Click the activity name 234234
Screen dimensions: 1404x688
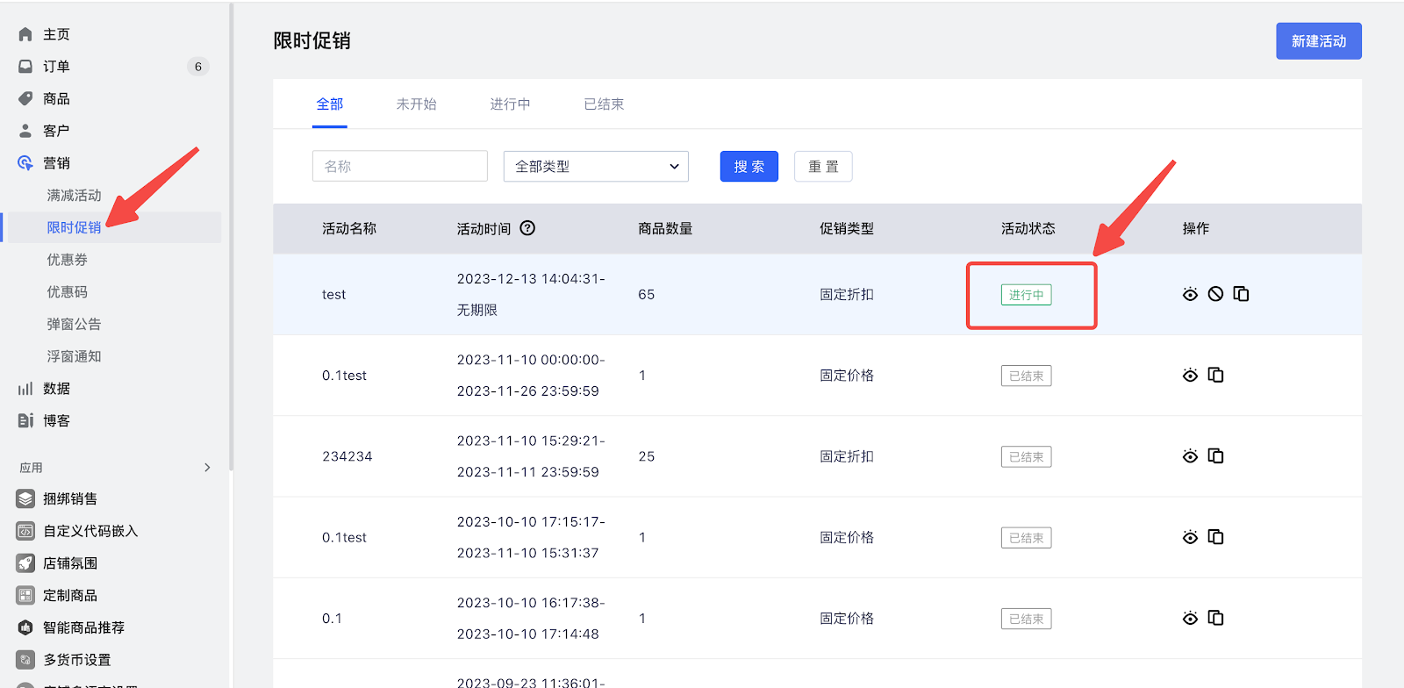(x=347, y=456)
